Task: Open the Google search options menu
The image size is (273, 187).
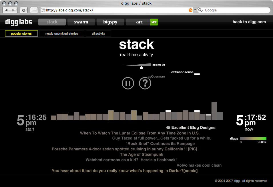Action: 201,10
